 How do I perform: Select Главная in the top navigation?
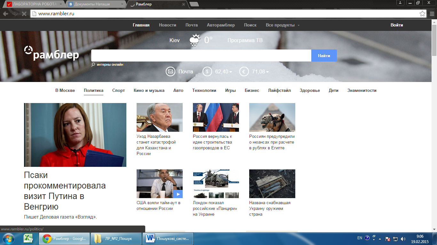pos(141,25)
